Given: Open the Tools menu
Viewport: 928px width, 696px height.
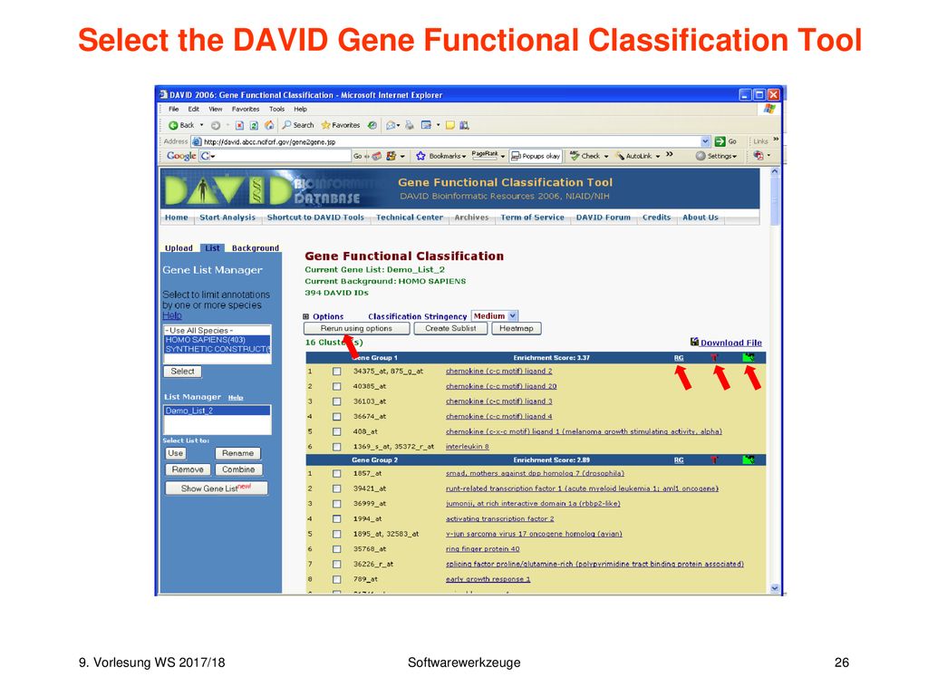Looking at the screenshot, I should point(277,109).
